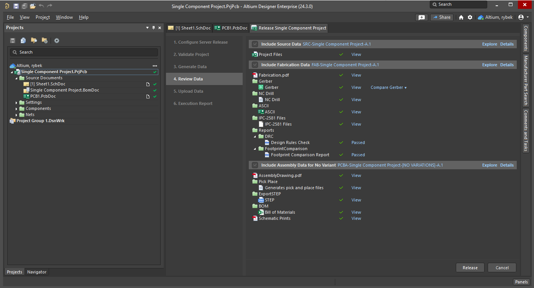
Task: Click the Save All icon in title bar
Action: click(x=24, y=6)
